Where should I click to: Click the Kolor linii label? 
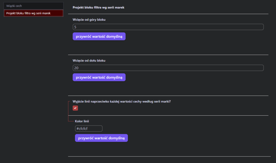[82, 121]
